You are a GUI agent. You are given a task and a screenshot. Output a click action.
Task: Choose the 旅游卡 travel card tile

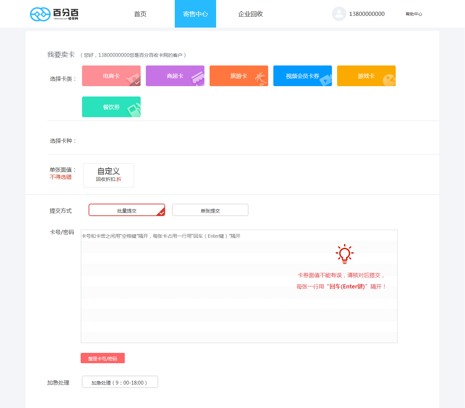[x=239, y=76]
